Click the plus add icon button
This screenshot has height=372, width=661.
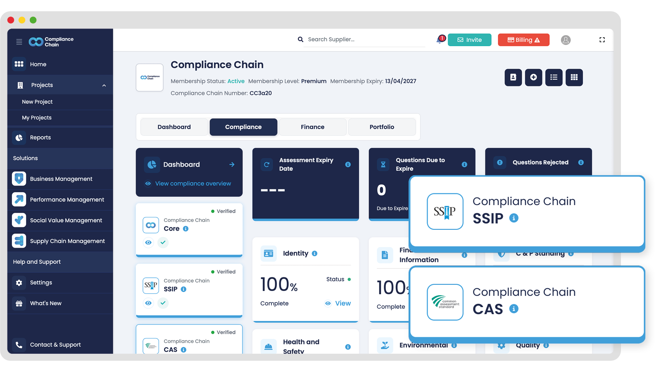coord(533,77)
